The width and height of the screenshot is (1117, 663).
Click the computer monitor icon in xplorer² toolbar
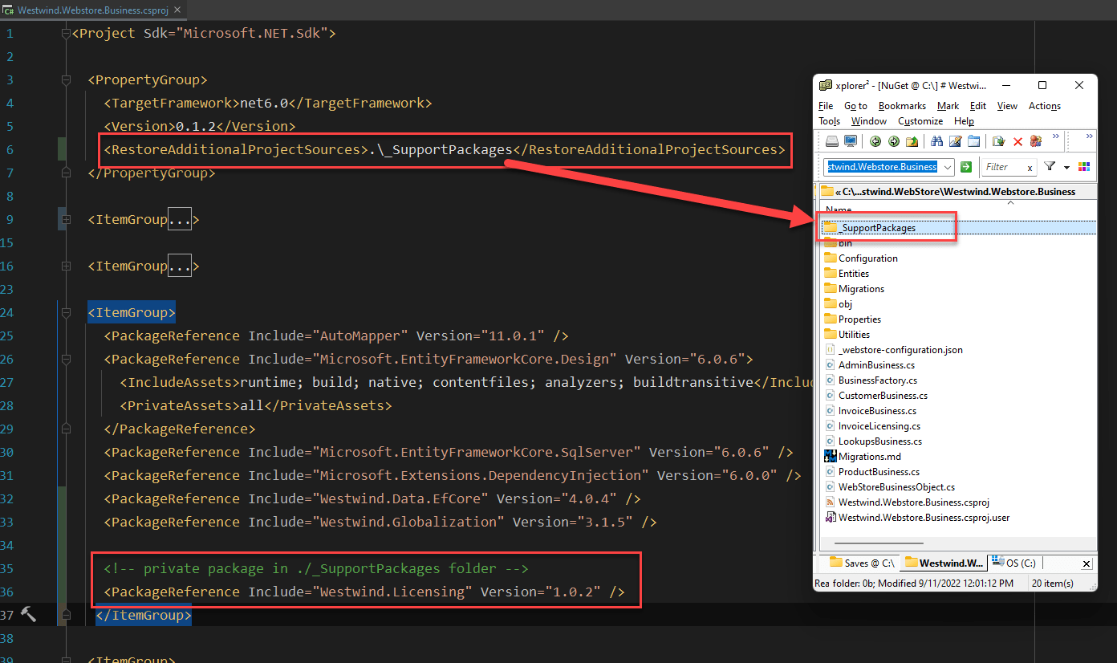850,142
